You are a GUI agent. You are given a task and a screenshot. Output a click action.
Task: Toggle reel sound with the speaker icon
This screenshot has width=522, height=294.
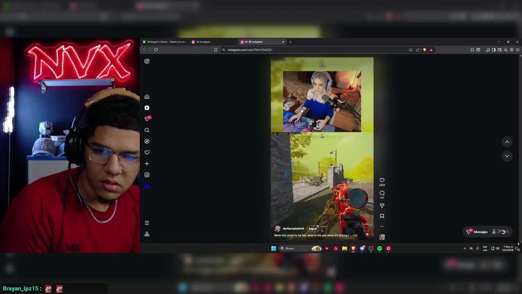coord(367,234)
